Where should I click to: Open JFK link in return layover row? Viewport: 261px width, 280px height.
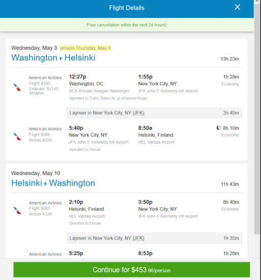tap(138, 238)
